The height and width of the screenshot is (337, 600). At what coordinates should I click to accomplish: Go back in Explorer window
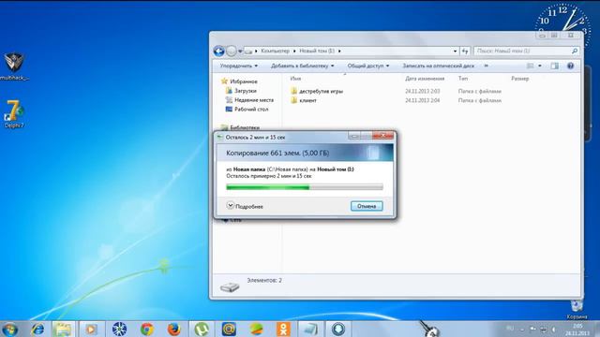tap(218, 51)
